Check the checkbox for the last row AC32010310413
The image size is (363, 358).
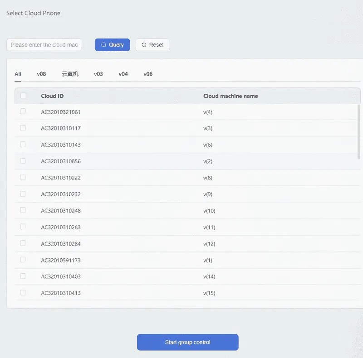click(x=23, y=293)
